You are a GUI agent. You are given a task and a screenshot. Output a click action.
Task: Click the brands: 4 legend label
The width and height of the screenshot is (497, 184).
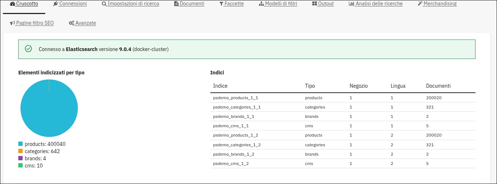(x=35, y=158)
